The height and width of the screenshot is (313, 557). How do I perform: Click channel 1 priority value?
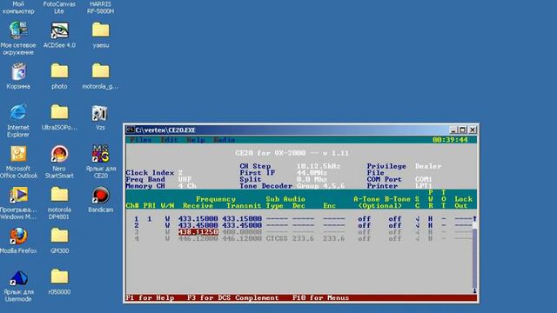point(150,218)
